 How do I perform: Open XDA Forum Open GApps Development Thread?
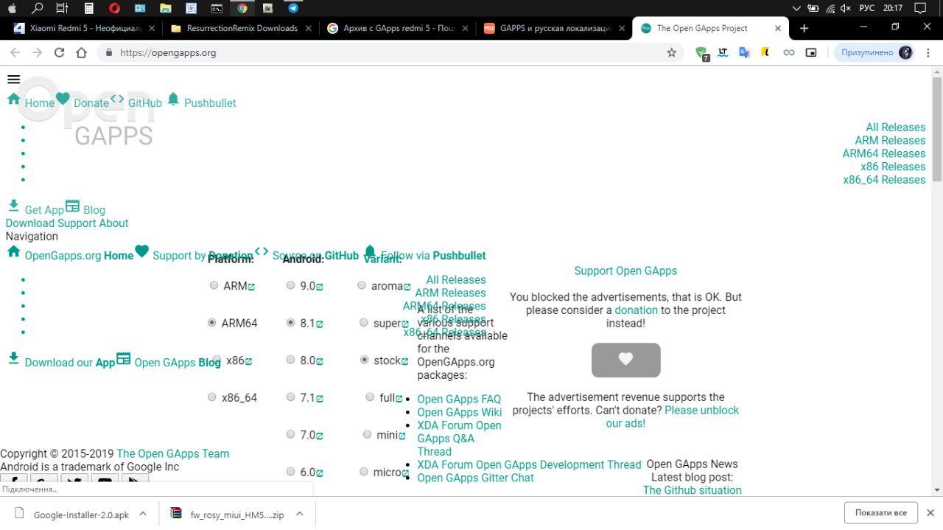[x=529, y=464]
